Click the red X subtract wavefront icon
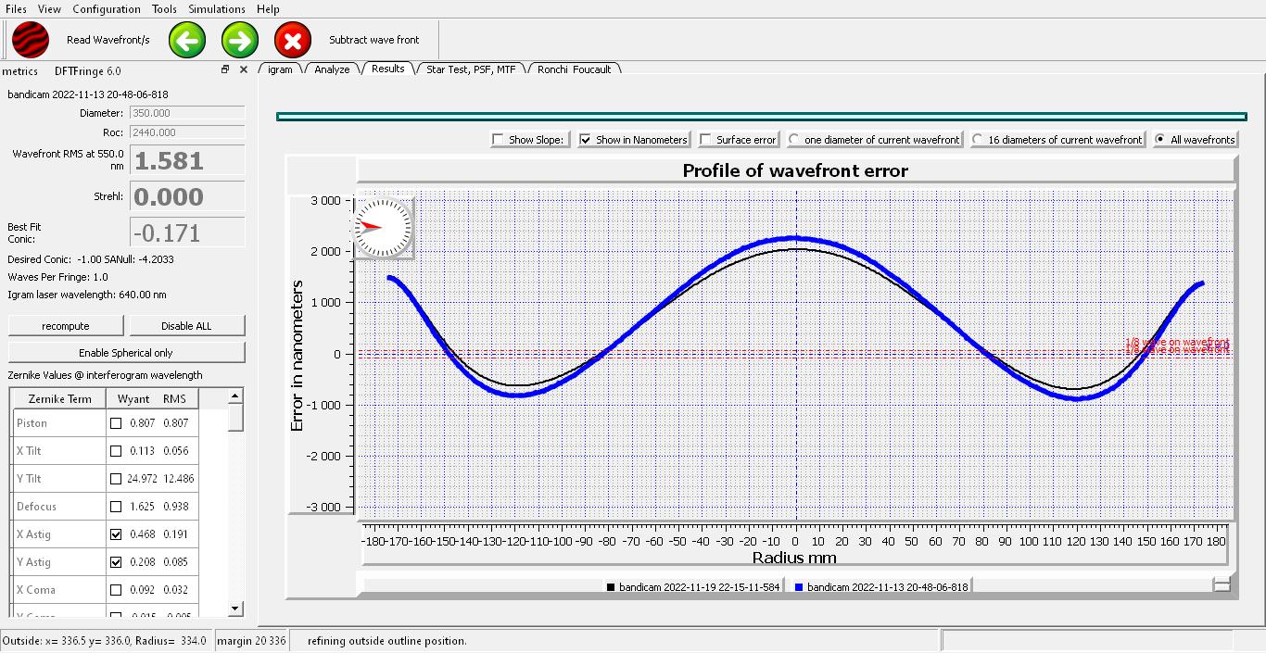 [x=293, y=41]
